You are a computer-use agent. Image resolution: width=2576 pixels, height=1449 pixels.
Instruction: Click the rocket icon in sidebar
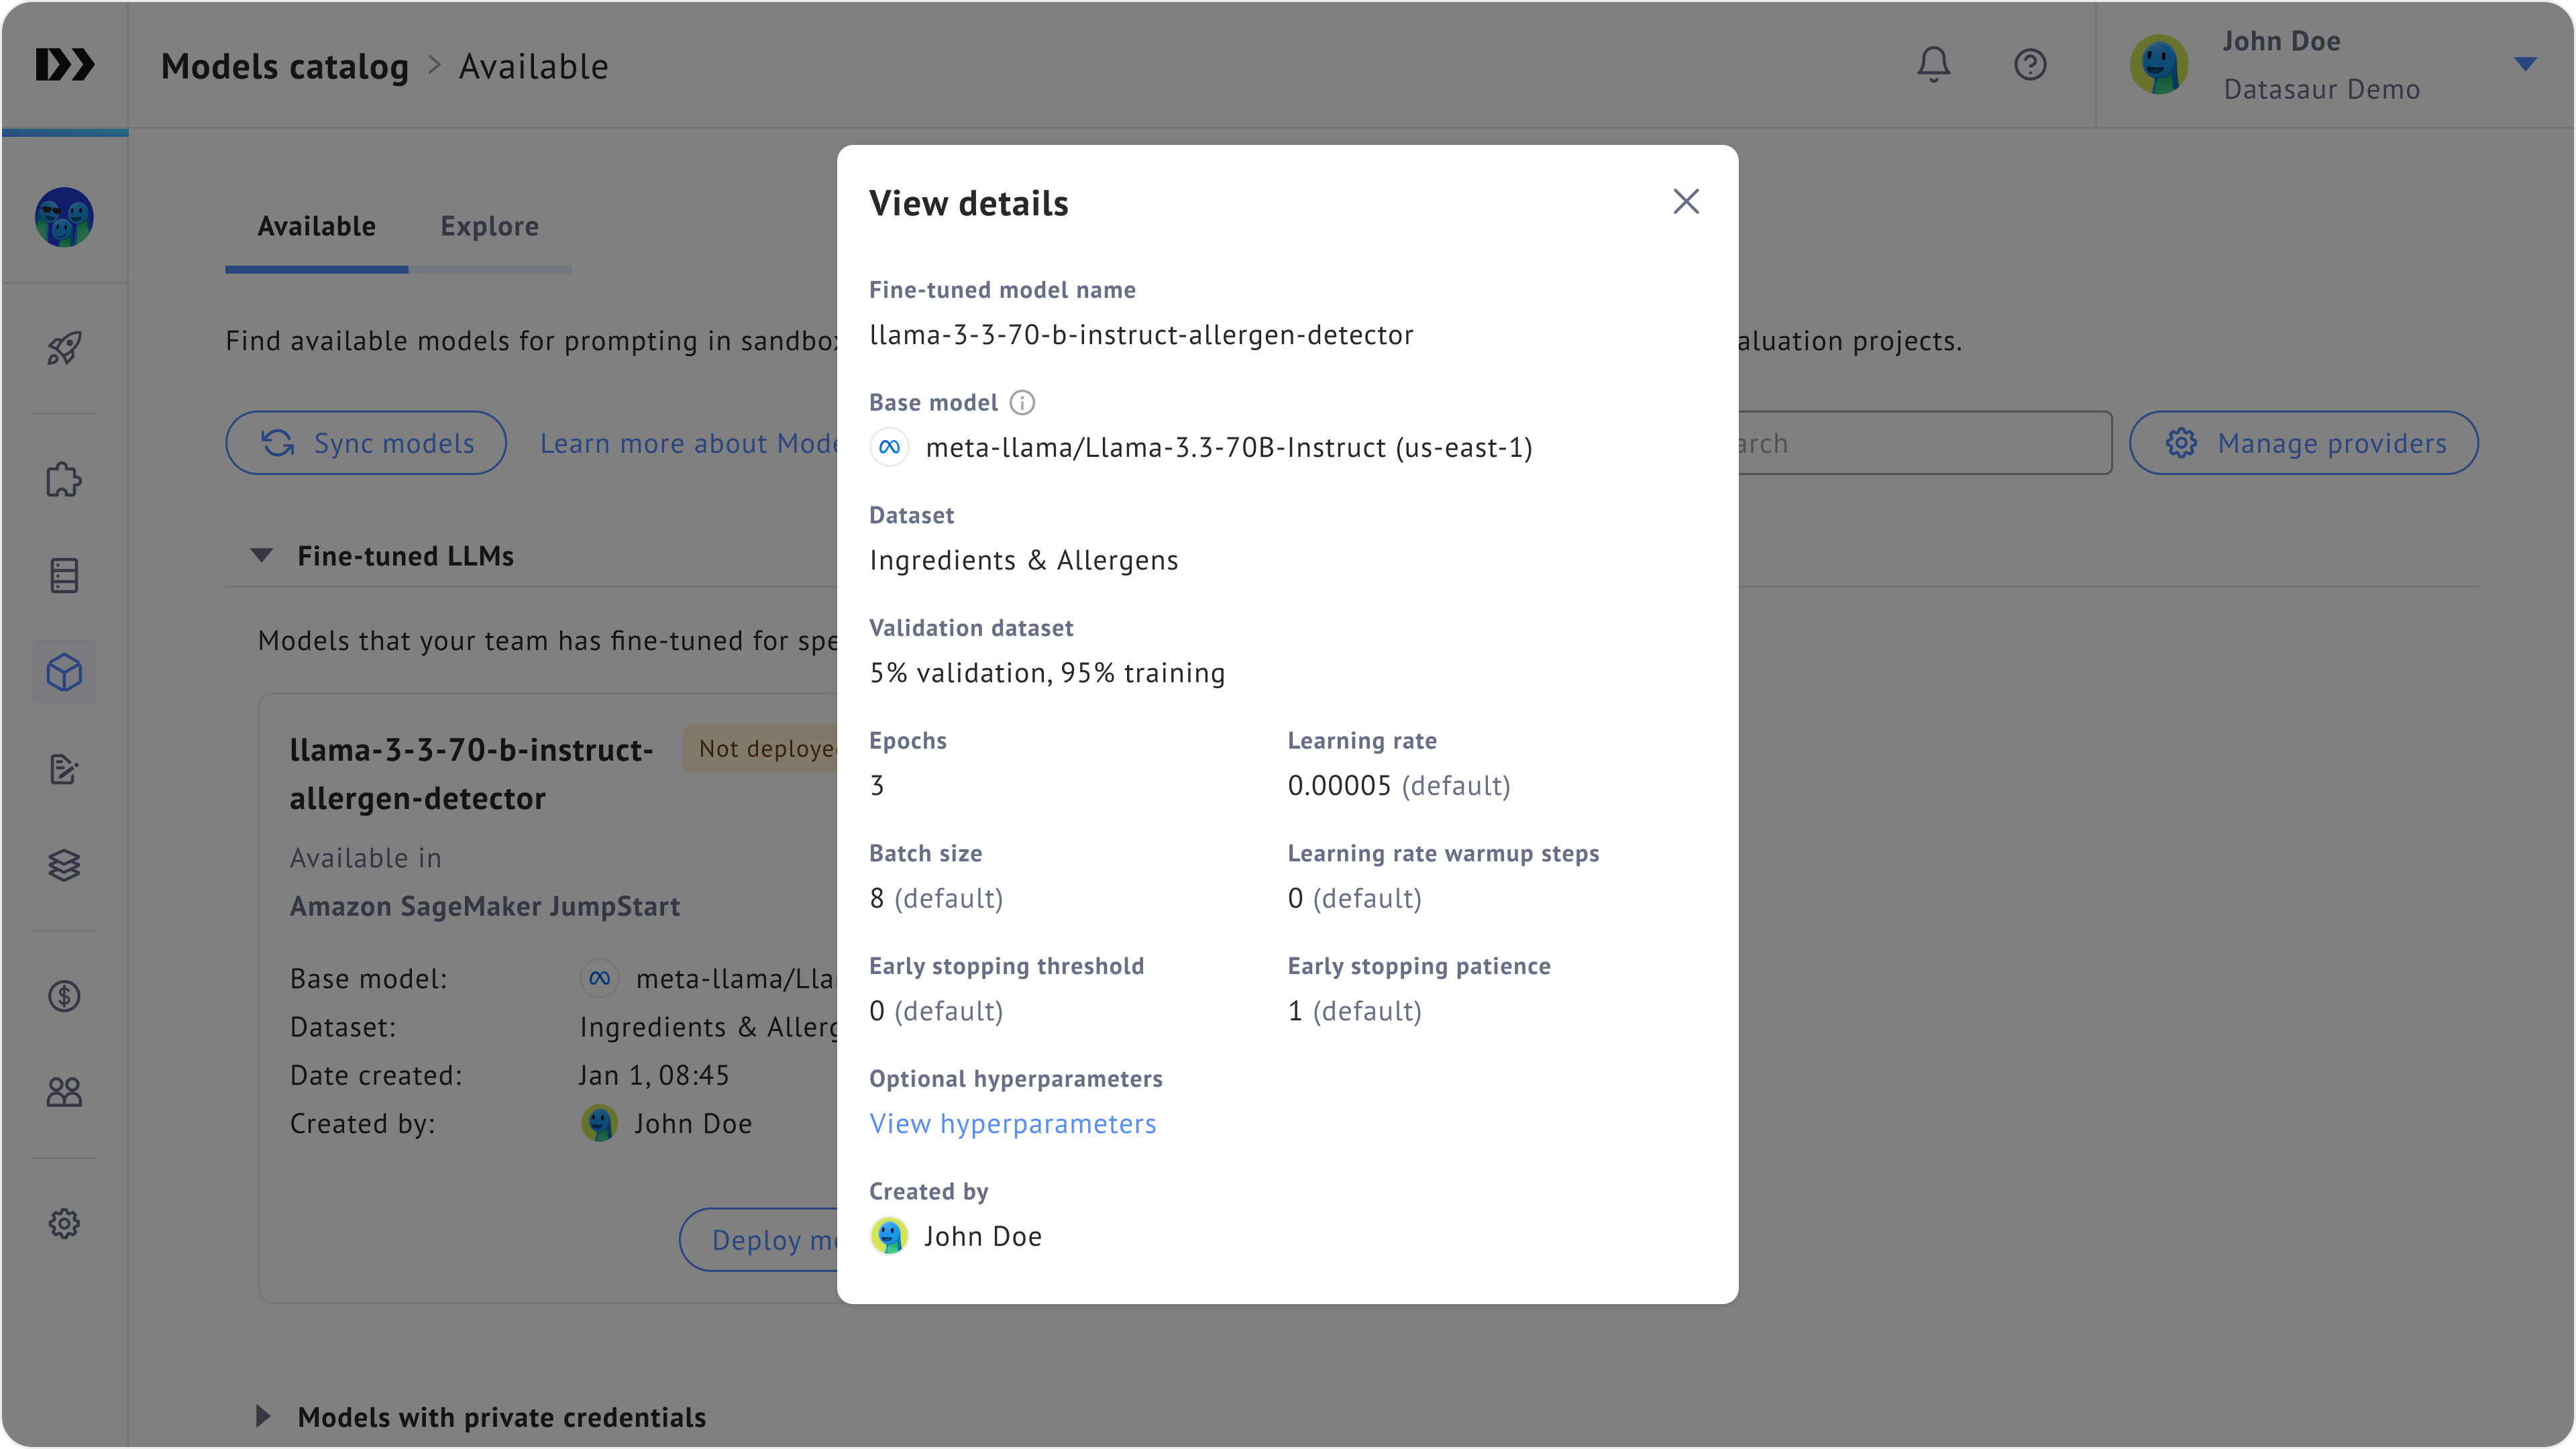(64, 348)
